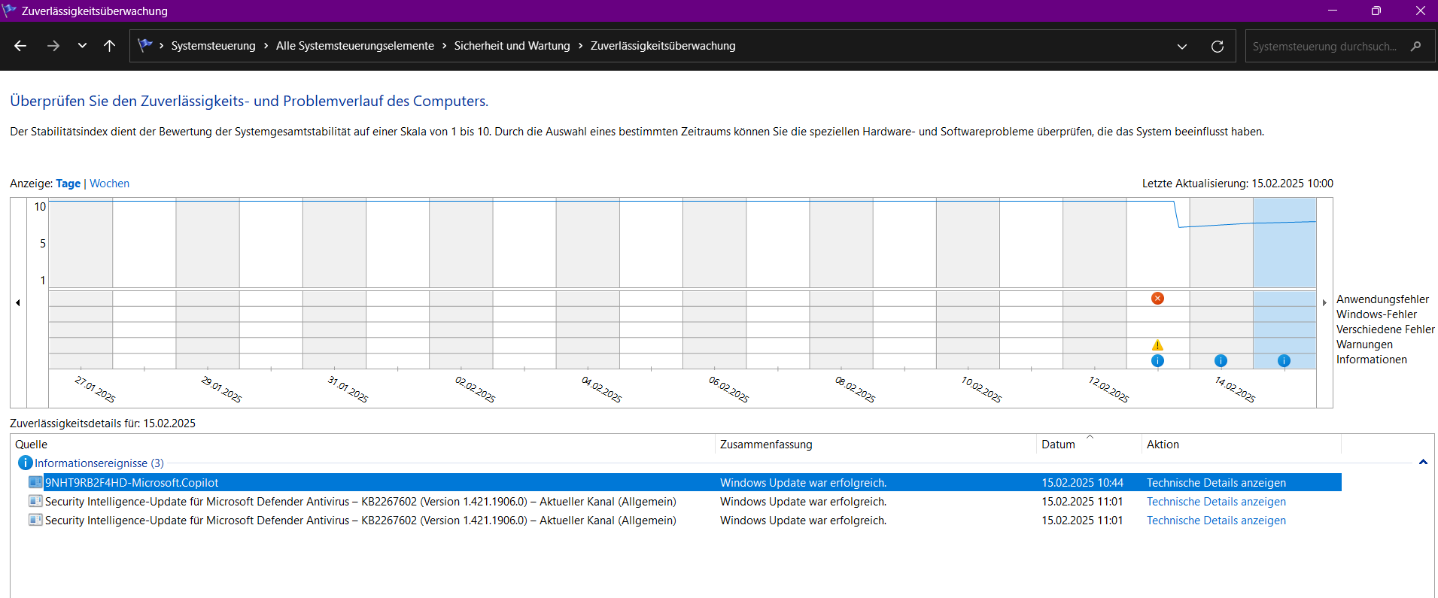This screenshot has width=1438, height=598.
Task: Click the info icon in the highlighted 15.02.2025 column
Action: [1284, 361]
